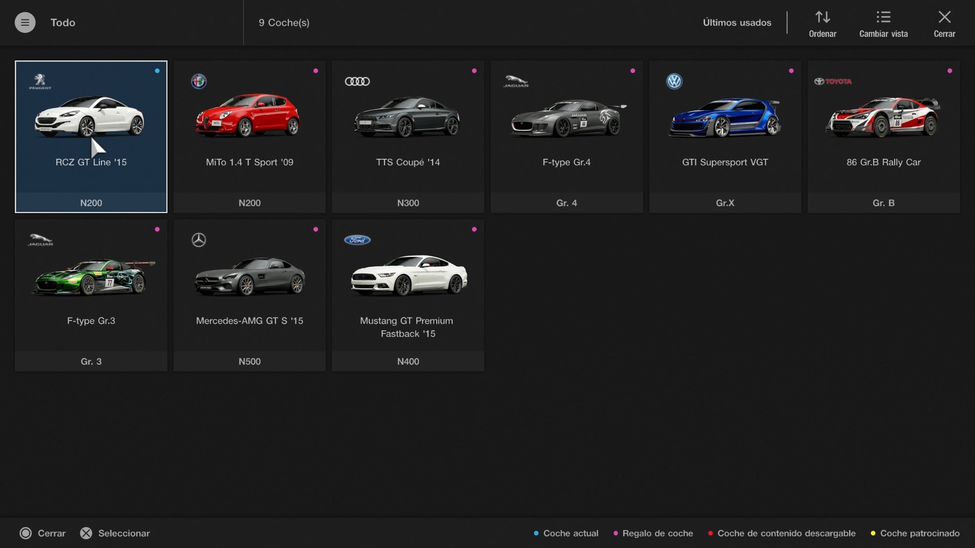Screen dimensions: 975x548
Task: Switch sorting to Últimos usados
Action: [x=737, y=22]
